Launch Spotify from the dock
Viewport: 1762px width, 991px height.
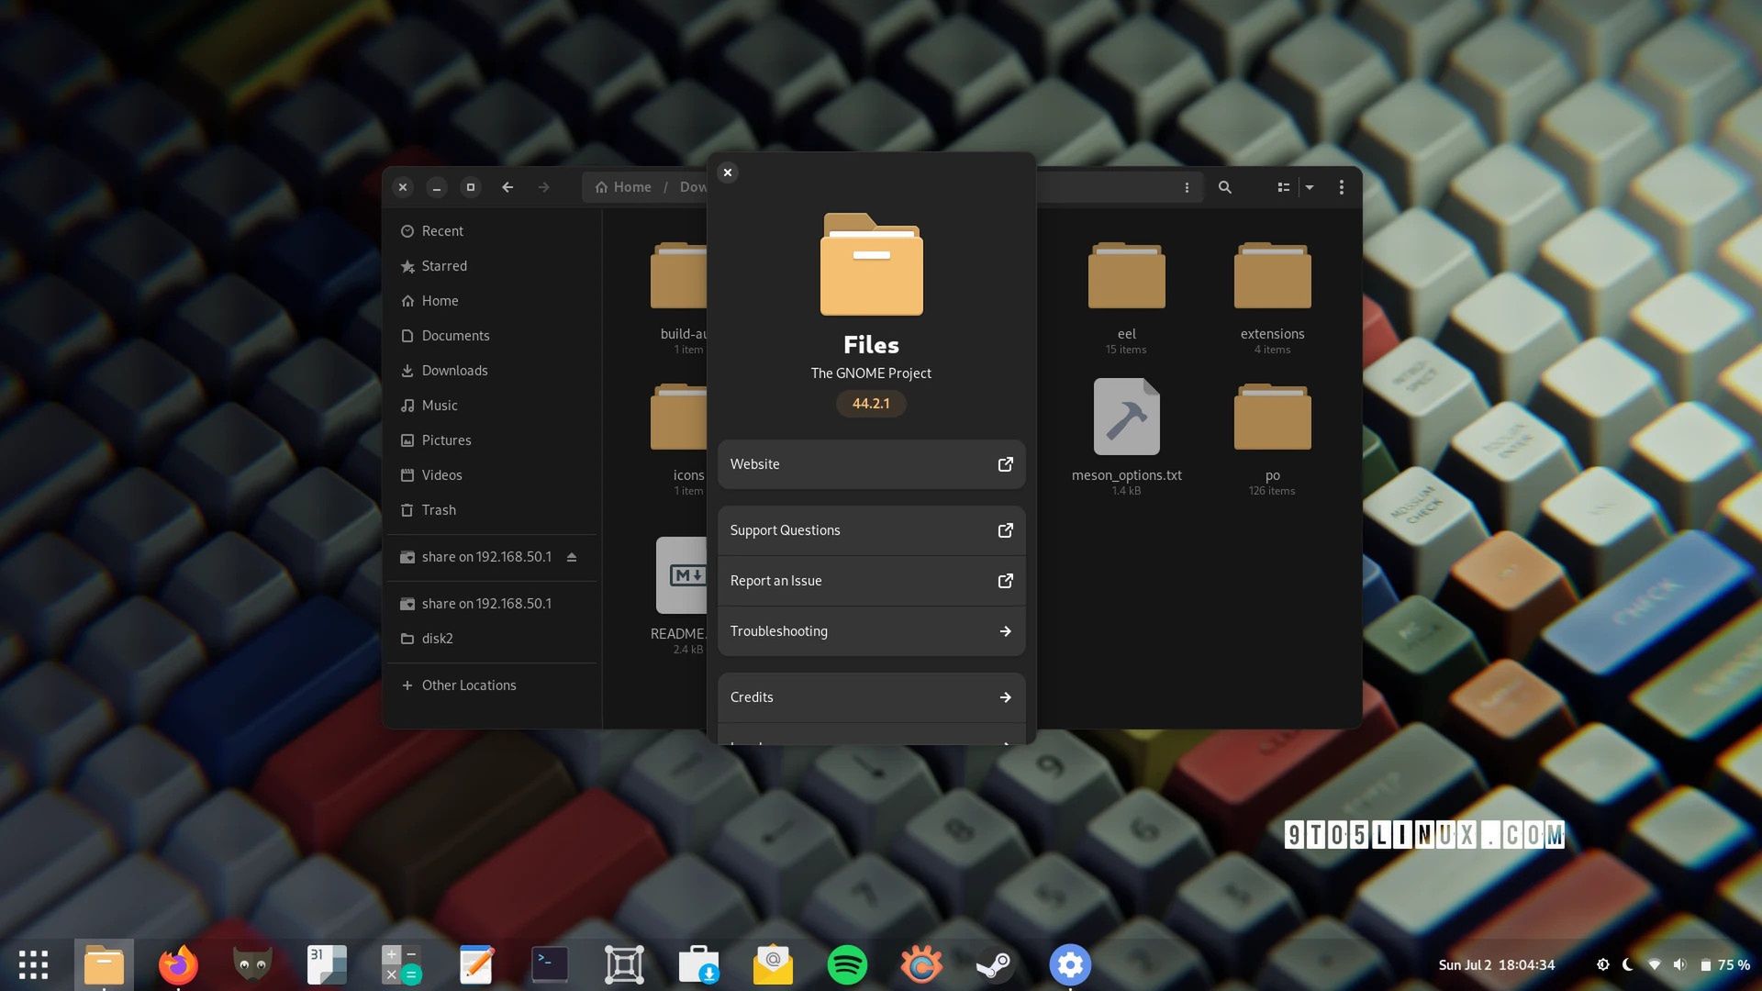point(847,964)
